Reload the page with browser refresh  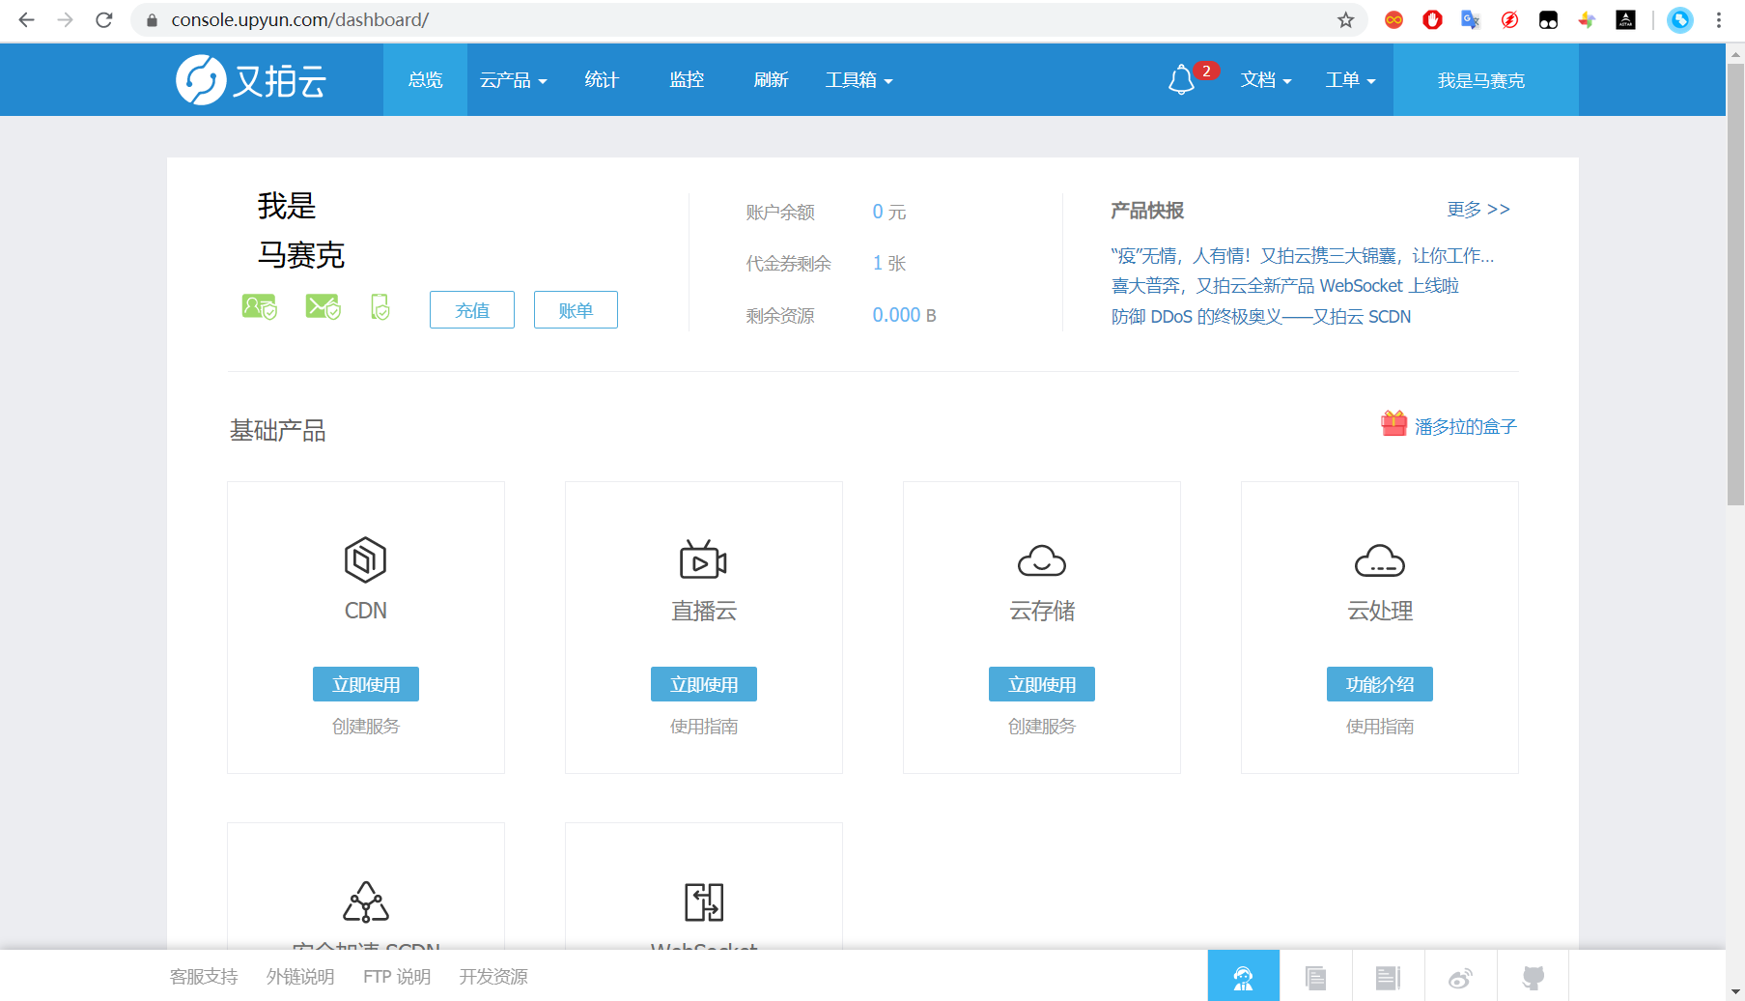coord(104,20)
